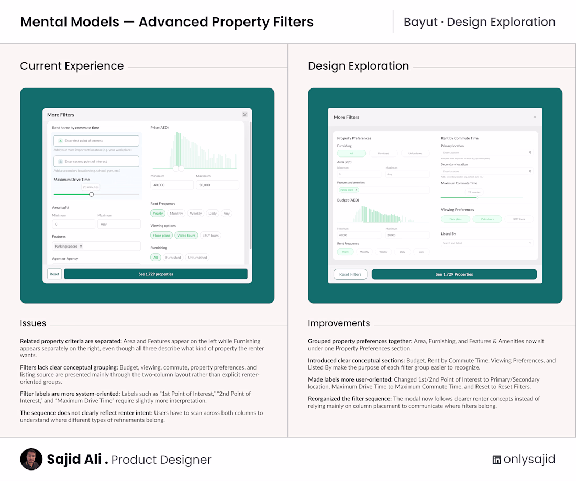Click Price Minimum field showing 40,000

pyautogui.click(x=172, y=185)
